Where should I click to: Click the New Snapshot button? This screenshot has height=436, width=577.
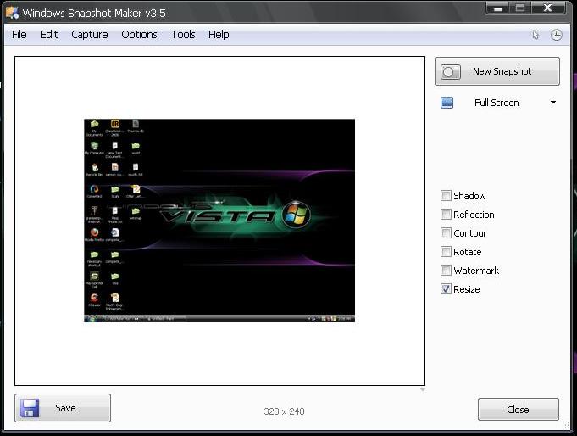click(497, 71)
